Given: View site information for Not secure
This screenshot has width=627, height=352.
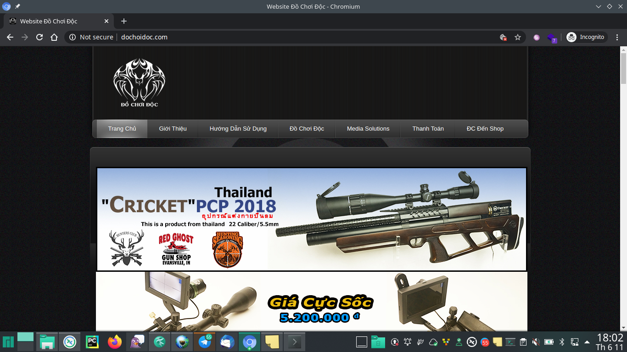Looking at the screenshot, I should point(91,37).
